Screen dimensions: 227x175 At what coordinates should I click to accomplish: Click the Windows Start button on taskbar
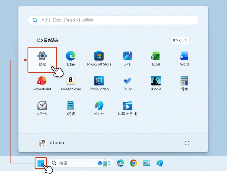coord(41,163)
